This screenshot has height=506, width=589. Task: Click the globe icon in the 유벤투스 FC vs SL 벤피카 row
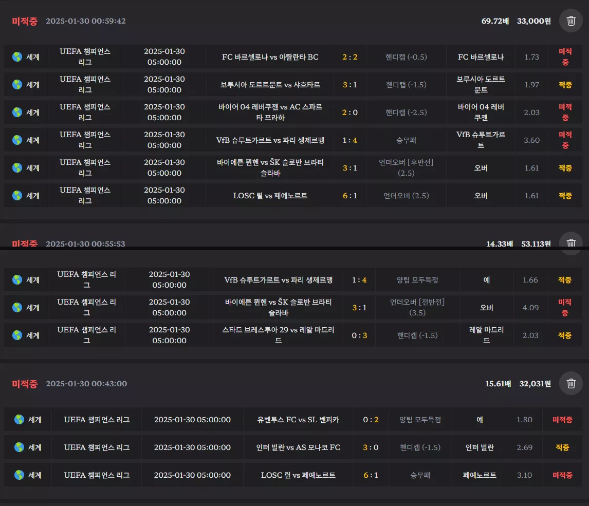19,420
